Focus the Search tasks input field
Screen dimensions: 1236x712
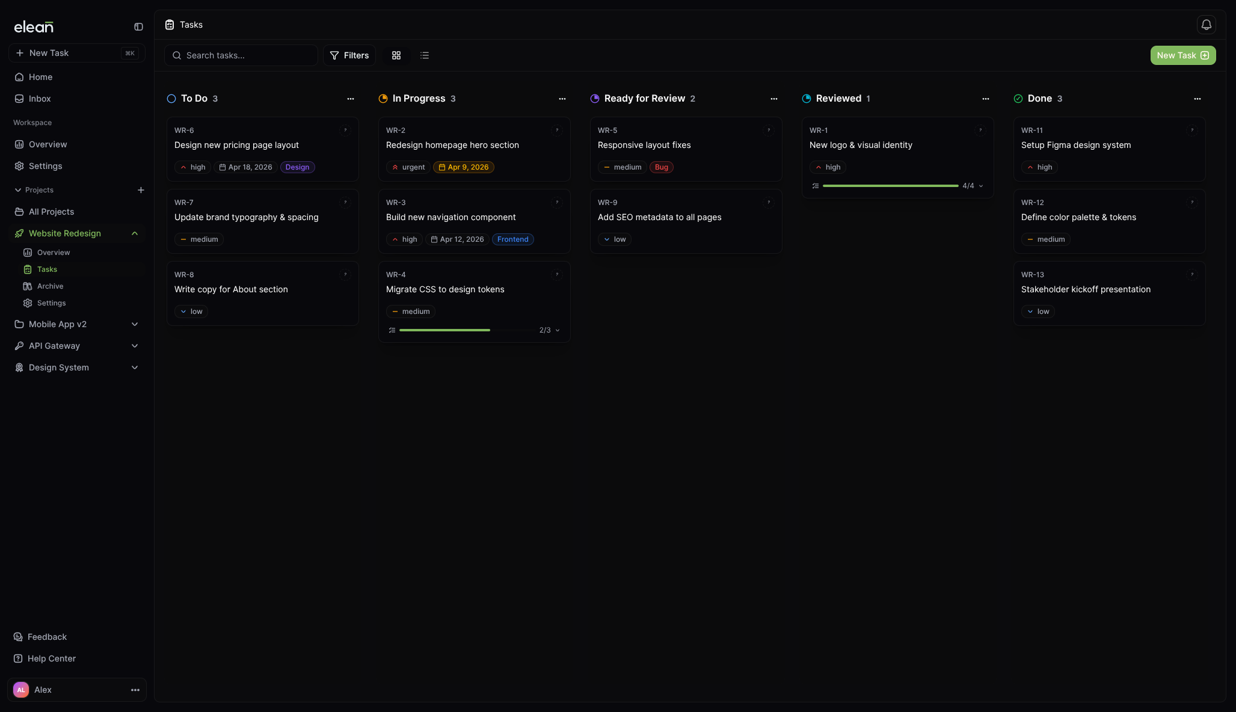click(247, 55)
